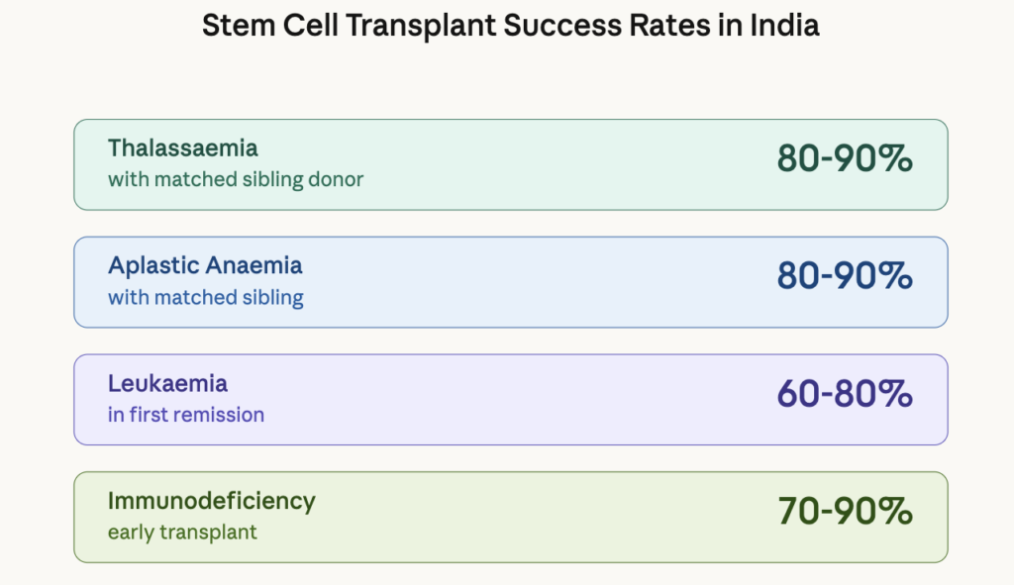Viewport: 1014px width, 585px height.
Task: Select the Leukaemia label
Action: point(167,383)
